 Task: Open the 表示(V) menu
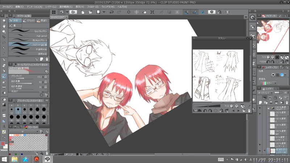tap(80, 7)
